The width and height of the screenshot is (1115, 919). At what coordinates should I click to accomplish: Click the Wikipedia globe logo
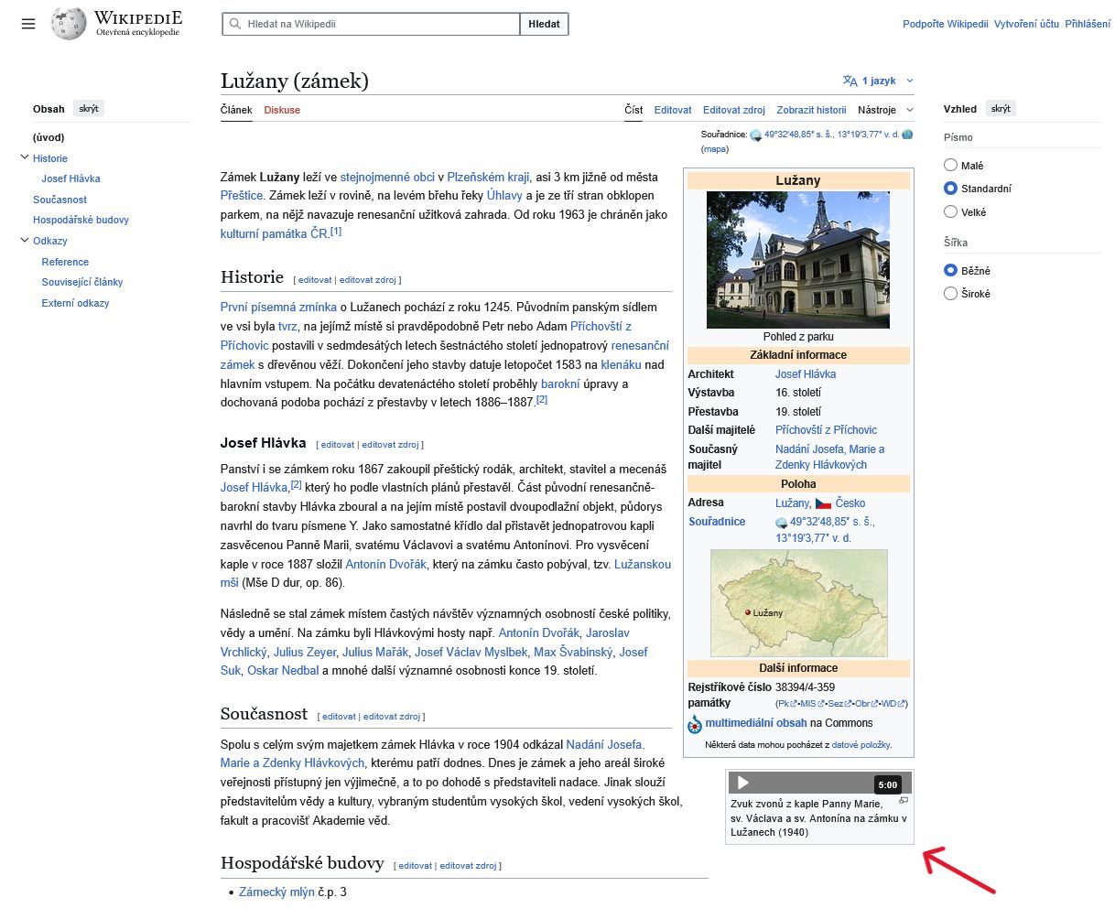(x=69, y=24)
